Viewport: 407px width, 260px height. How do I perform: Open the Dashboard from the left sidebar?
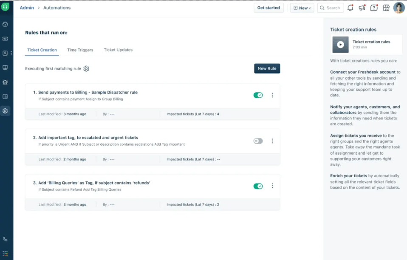pos(6,25)
